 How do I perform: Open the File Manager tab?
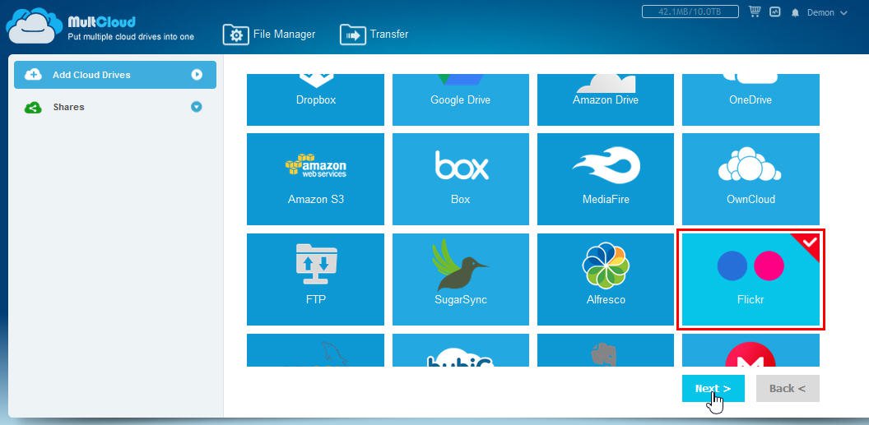coord(269,35)
